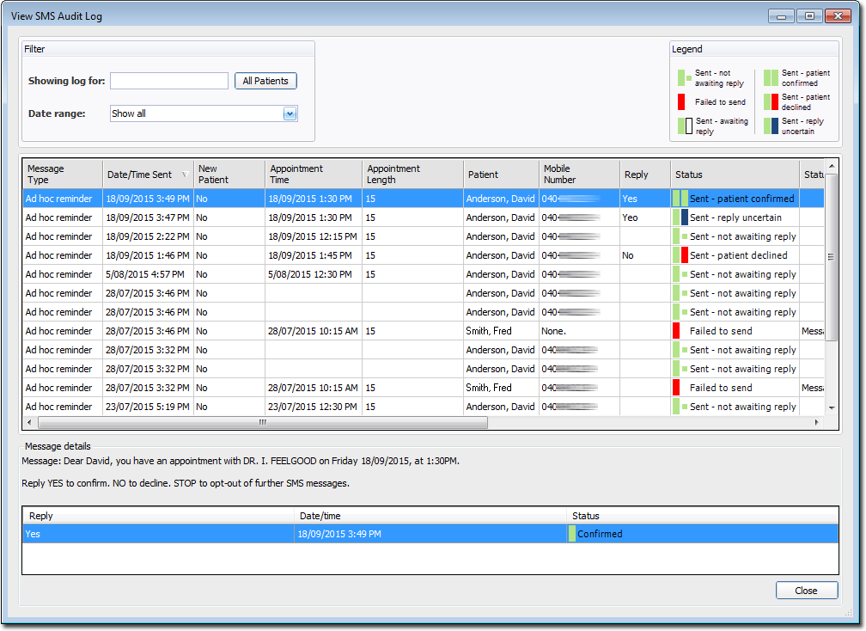Screen dimensions: 866x631
Task: Click the All Patients button
Action: (x=265, y=81)
